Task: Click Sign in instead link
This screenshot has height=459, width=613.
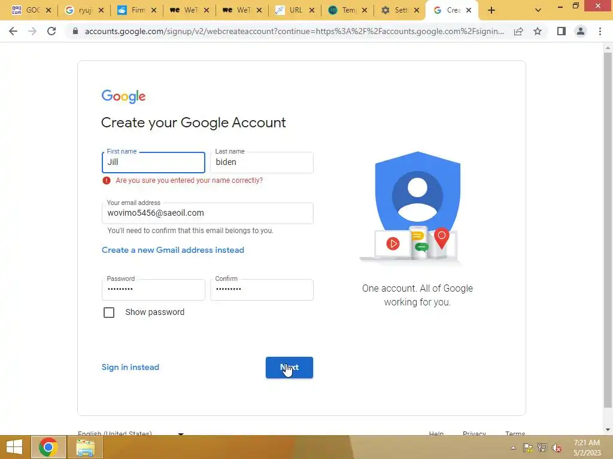Action: point(130,368)
